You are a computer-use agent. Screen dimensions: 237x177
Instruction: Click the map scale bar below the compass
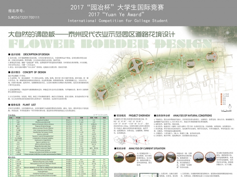(x=226, y=111)
